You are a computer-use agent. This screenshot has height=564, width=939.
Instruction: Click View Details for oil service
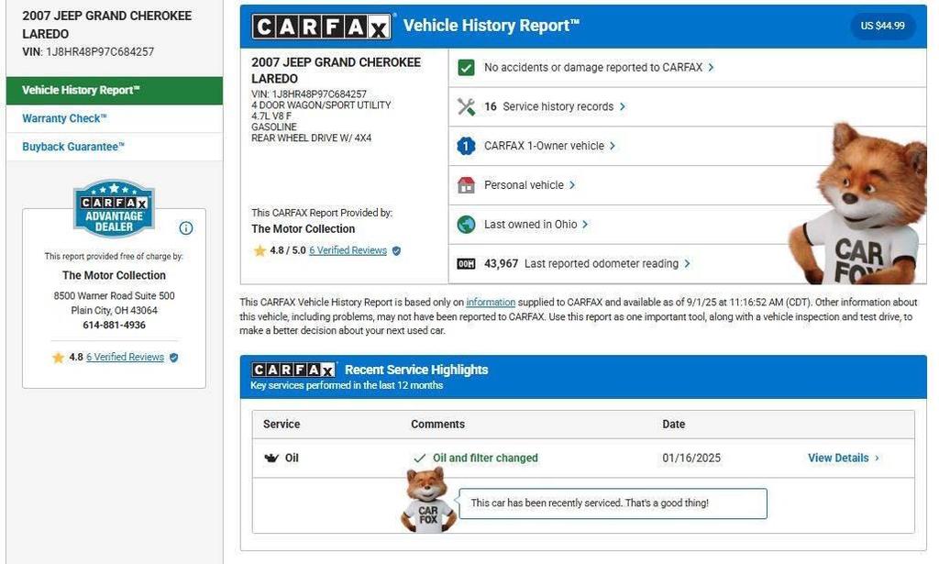[x=843, y=459]
